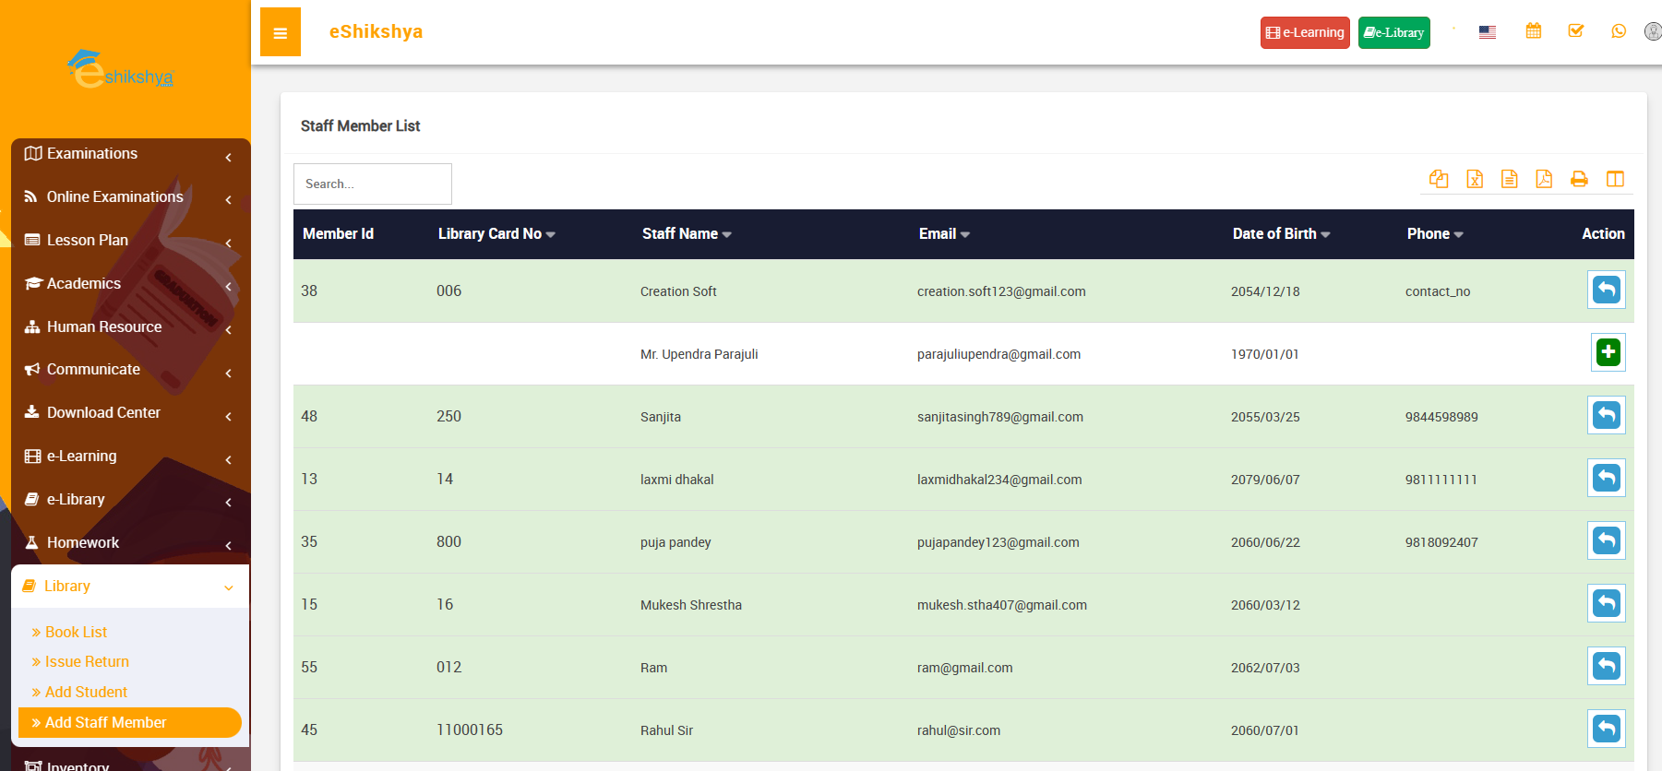The width and height of the screenshot is (1662, 771).
Task: Click green plus button for Upendra Parajuli
Action: coord(1608,352)
